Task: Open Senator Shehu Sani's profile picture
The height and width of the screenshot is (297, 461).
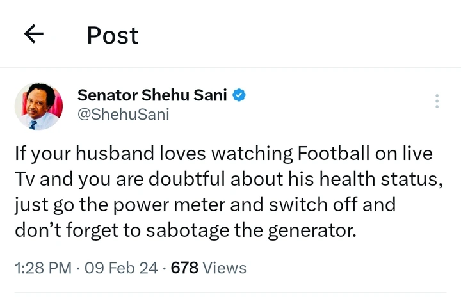Action: (x=38, y=106)
